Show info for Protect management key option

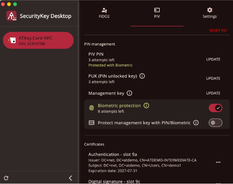click(x=196, y=123)
